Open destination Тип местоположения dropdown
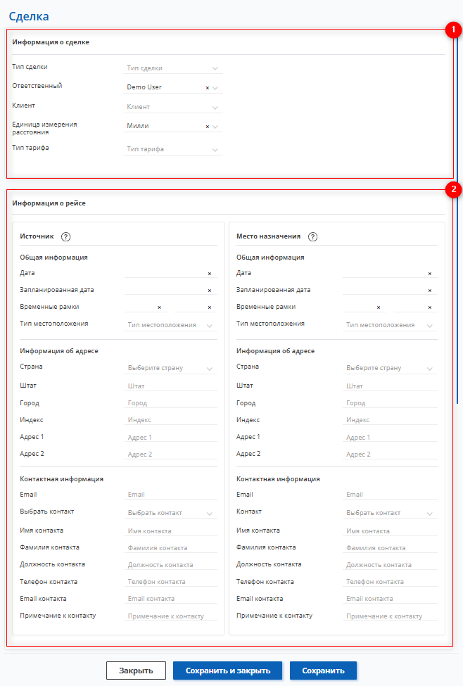 pos(389,325)
